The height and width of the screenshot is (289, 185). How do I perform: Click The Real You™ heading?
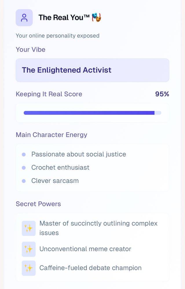pos(64,18)
